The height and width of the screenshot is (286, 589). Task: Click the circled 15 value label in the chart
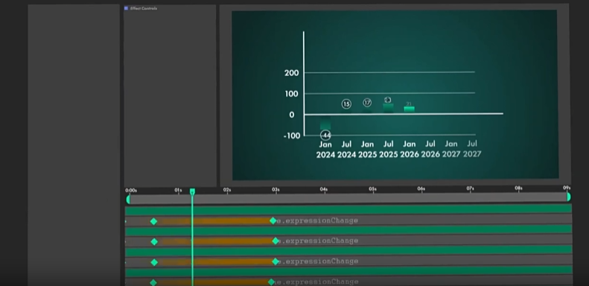point(346,104)
